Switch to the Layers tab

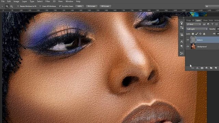point(198,20)
